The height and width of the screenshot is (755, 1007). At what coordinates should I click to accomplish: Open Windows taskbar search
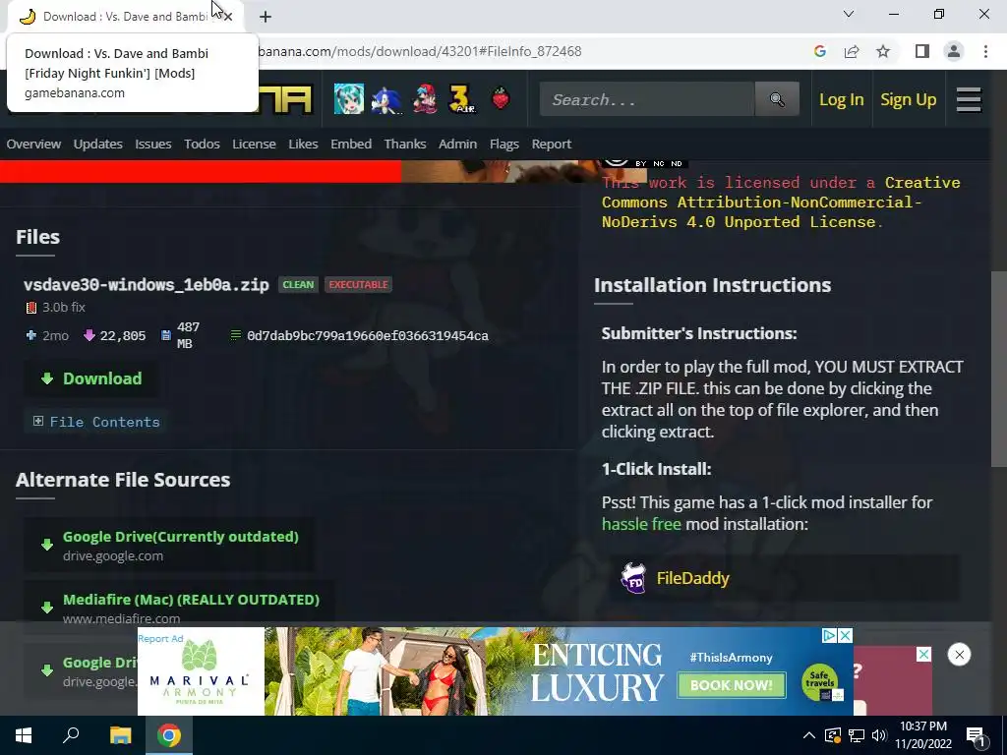pos(71,735)
